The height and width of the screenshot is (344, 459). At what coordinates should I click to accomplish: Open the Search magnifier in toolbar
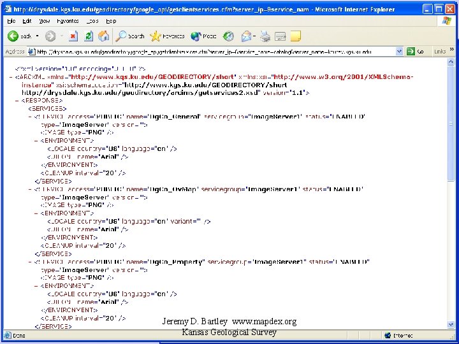(x=120, y=36)
